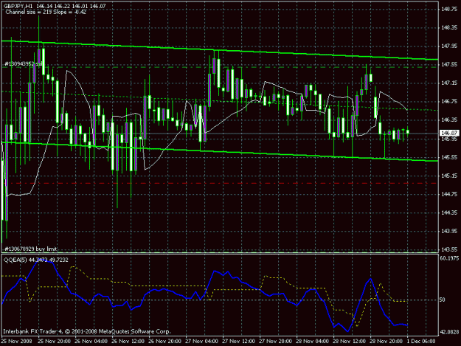The image size is (461, 346).
Task: Click the 28 Nov 20:00 time label
Action: 386,342
